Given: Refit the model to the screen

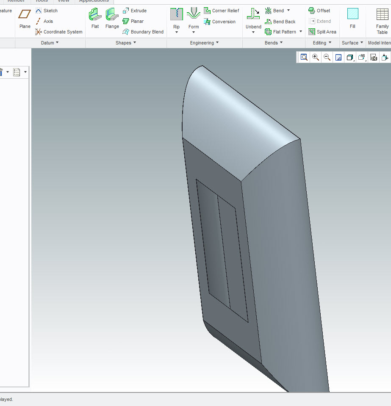Looking at the screenshot, I should [304, 57].
